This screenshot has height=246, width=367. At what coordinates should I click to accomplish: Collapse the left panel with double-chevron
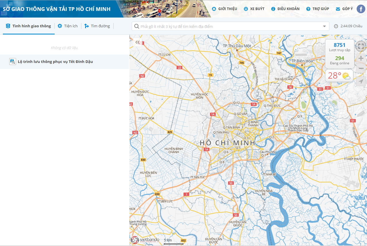click(137, 42)
